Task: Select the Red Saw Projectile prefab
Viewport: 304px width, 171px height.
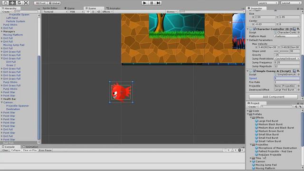Action: [269, 155]
